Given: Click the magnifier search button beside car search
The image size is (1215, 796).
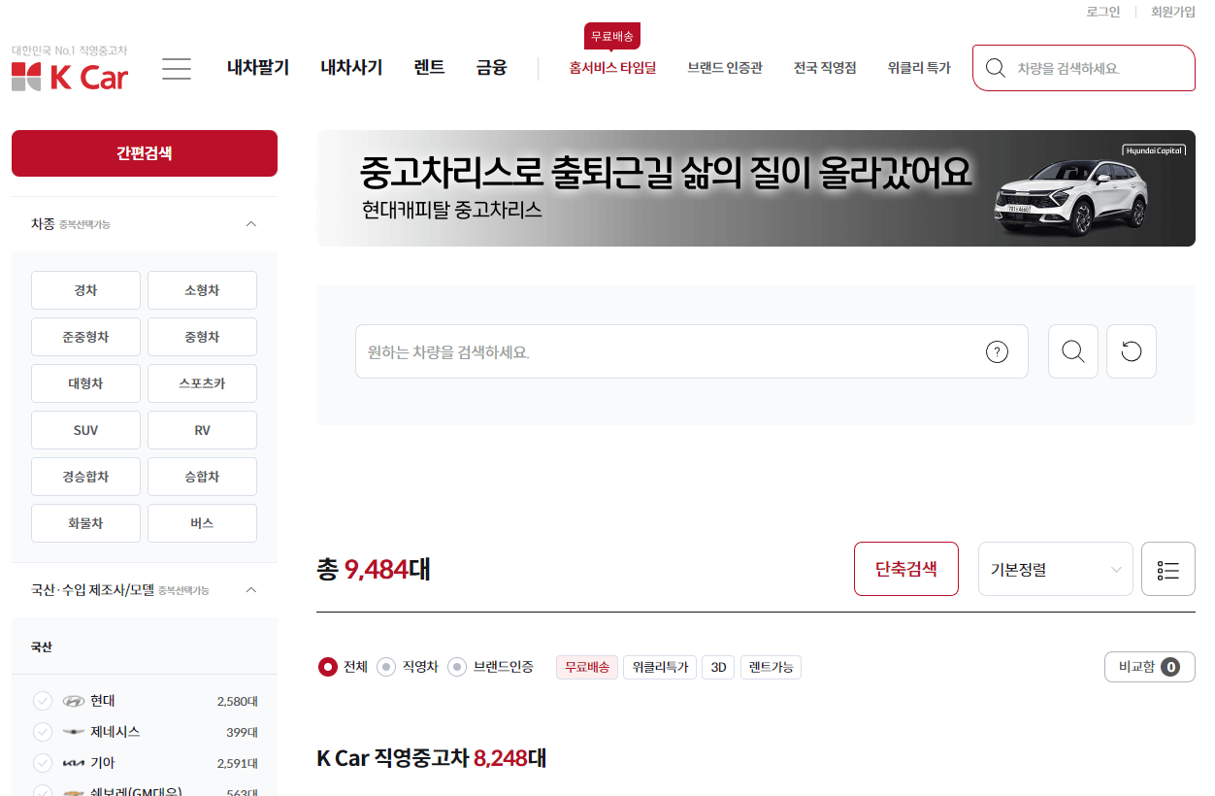Looking at the screenshot, I should [1073, 351].
